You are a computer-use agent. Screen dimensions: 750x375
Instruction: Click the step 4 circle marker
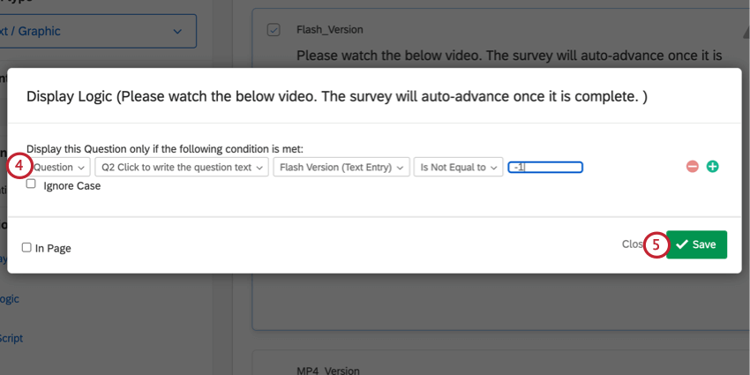point(19,166)
